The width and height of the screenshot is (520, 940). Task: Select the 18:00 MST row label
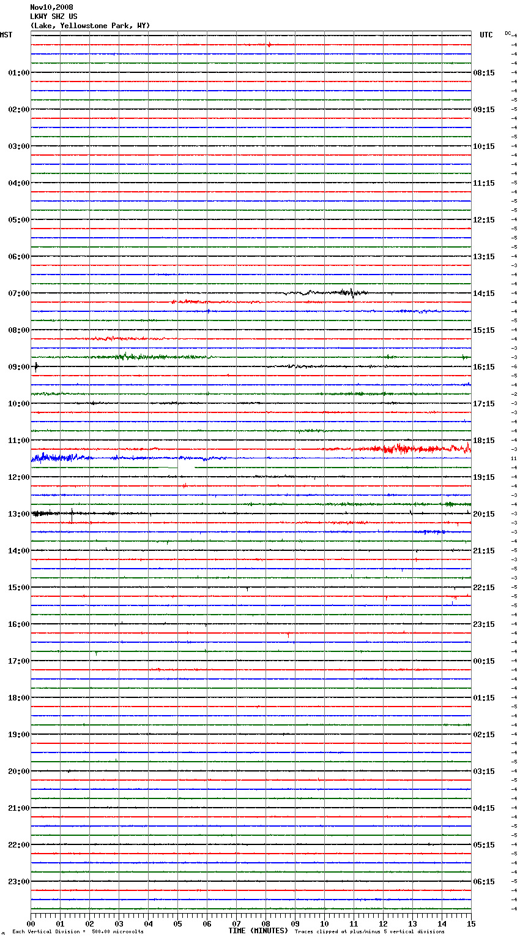[x=18, y=698]
